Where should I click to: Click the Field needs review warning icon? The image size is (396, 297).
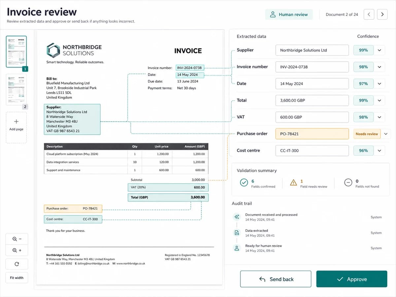pos(293,182)
